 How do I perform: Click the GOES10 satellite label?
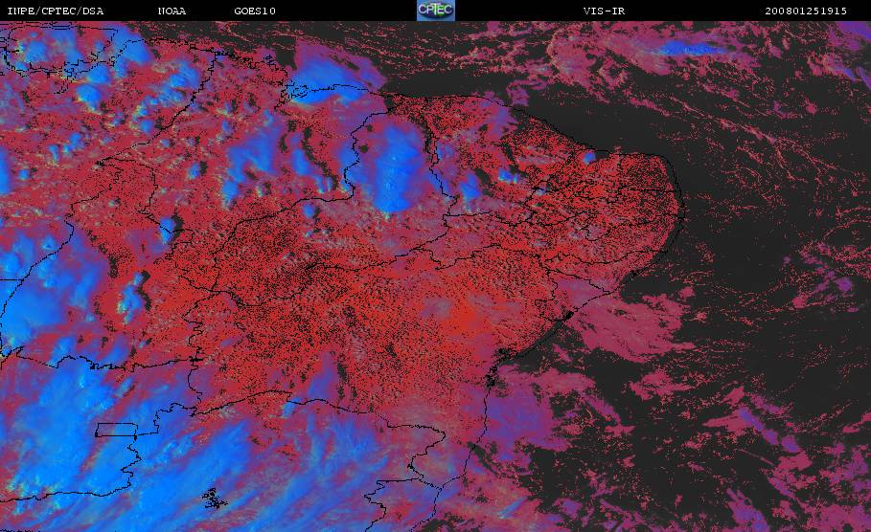(255, 11)
